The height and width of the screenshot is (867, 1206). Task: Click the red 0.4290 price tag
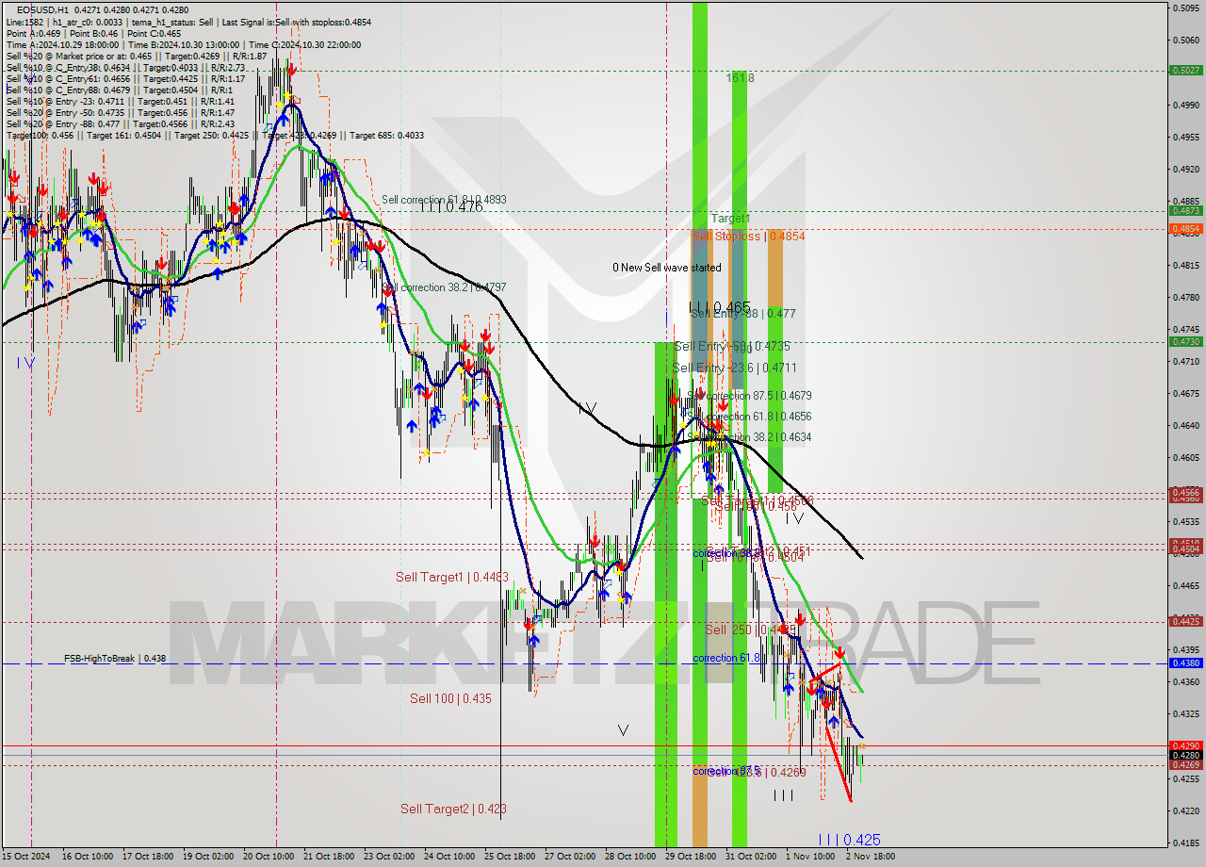click(1184, 745)
